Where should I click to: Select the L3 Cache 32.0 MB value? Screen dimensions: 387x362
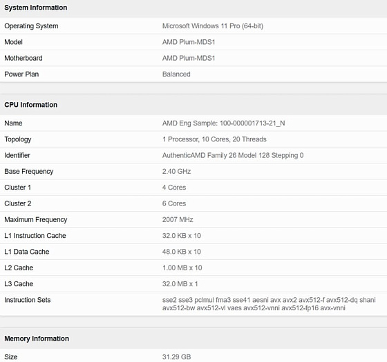point(180,283)
